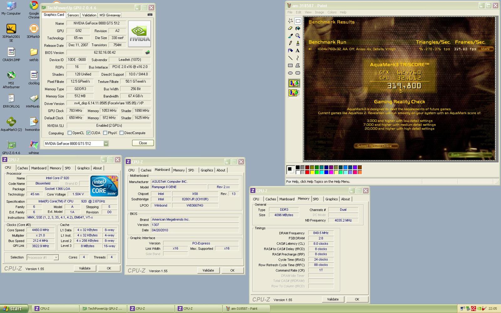Click the Windows start button
This screenshot has height=313, width=501.
coord(14,309)
